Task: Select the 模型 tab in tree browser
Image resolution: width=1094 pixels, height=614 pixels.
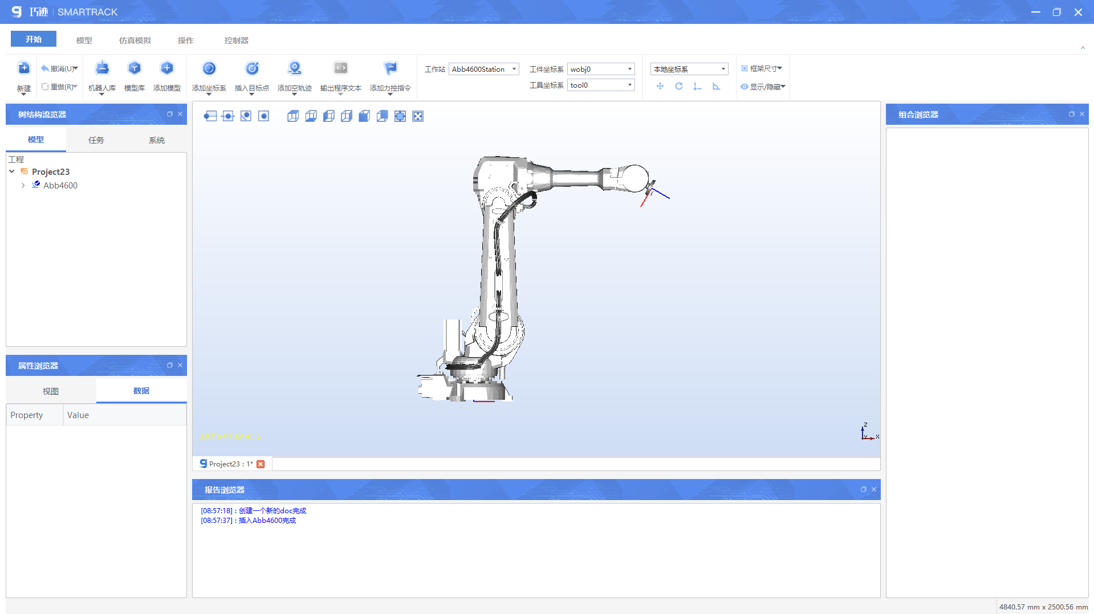Action: [x=36, y=140]
